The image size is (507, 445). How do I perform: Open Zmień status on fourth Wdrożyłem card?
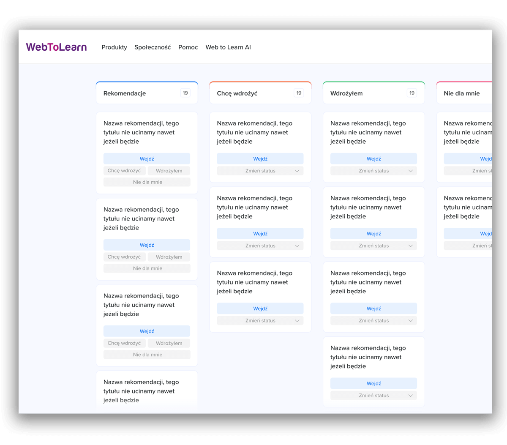tap(373, 396)
